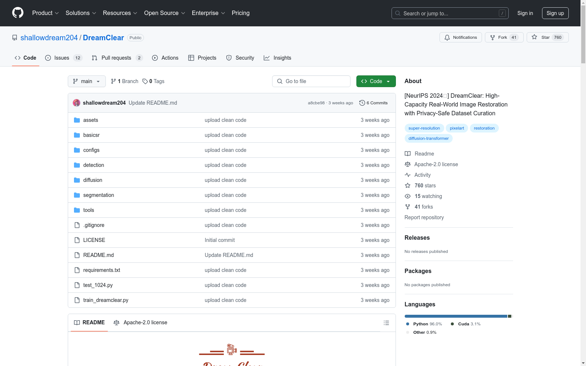Select the README tab in file viewer
This screenshot has height=366, width=586.
click(x=89, y=322)
